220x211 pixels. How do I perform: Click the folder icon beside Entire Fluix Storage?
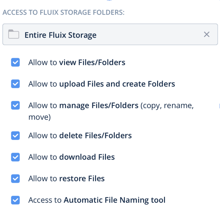pyautogui.click(x=14, y=35)
